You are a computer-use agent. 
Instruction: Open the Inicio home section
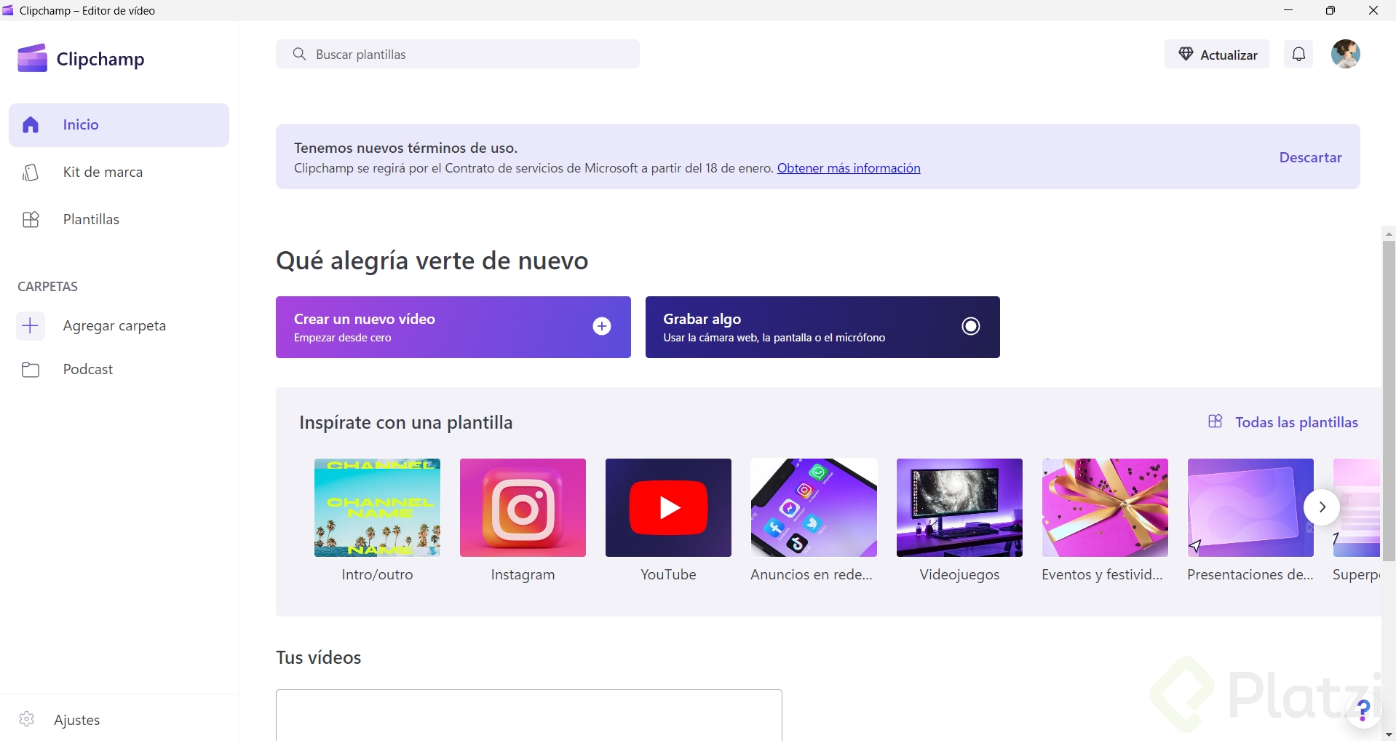point(119,125)
